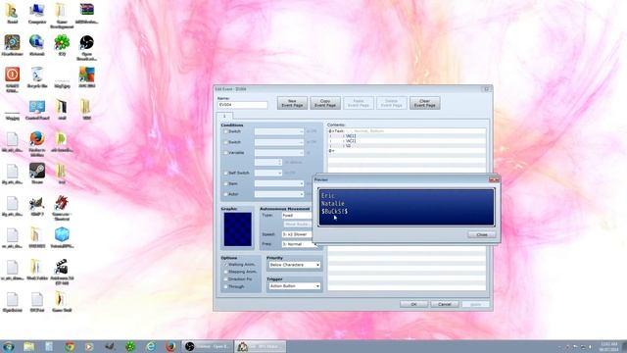Open Internet Explorer from the taskbar
This screenshot has width=627, height=353.
point(150,346)
